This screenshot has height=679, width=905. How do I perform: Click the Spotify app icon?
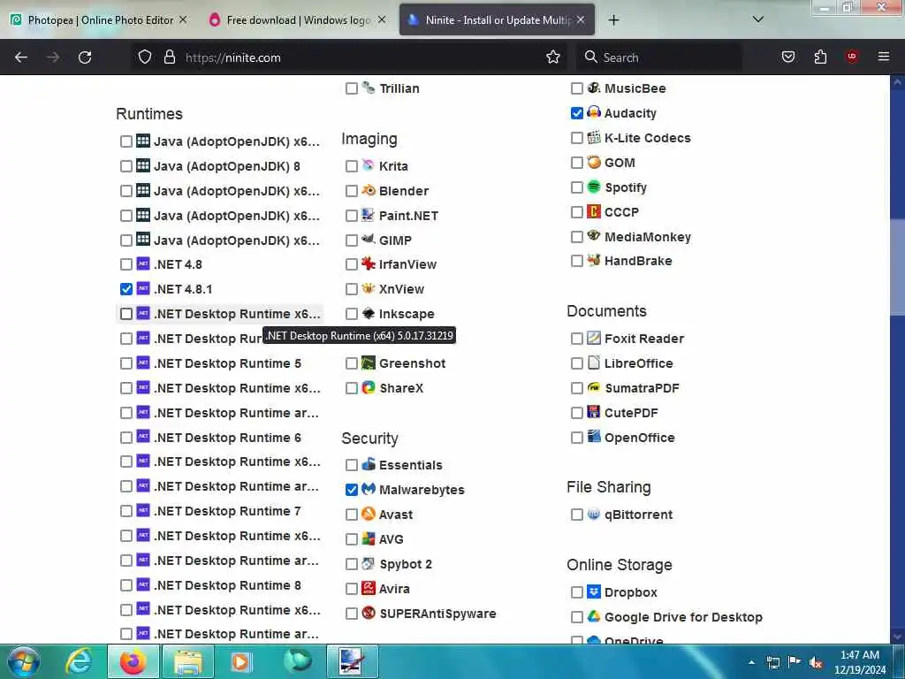593,187
